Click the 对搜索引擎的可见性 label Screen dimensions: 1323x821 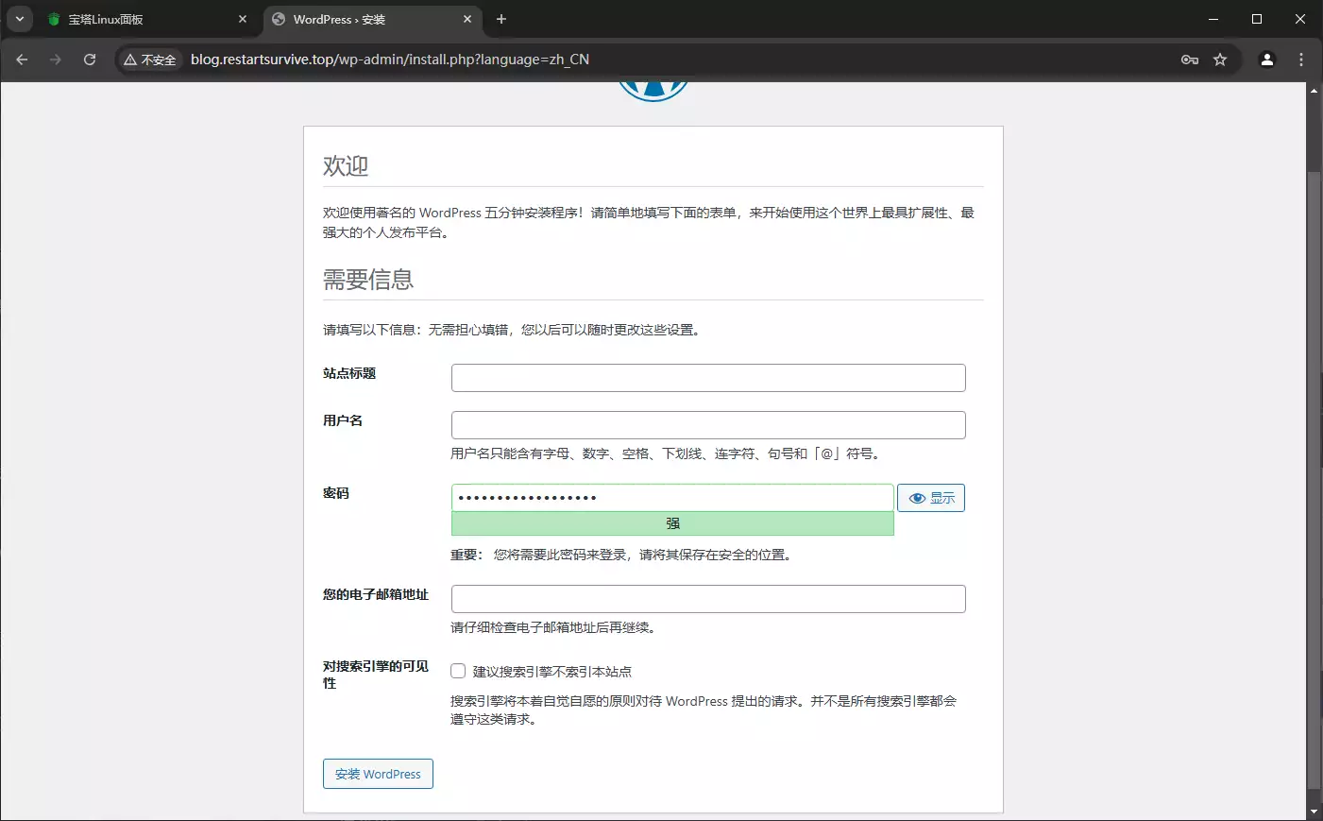(x=376, y=675)
